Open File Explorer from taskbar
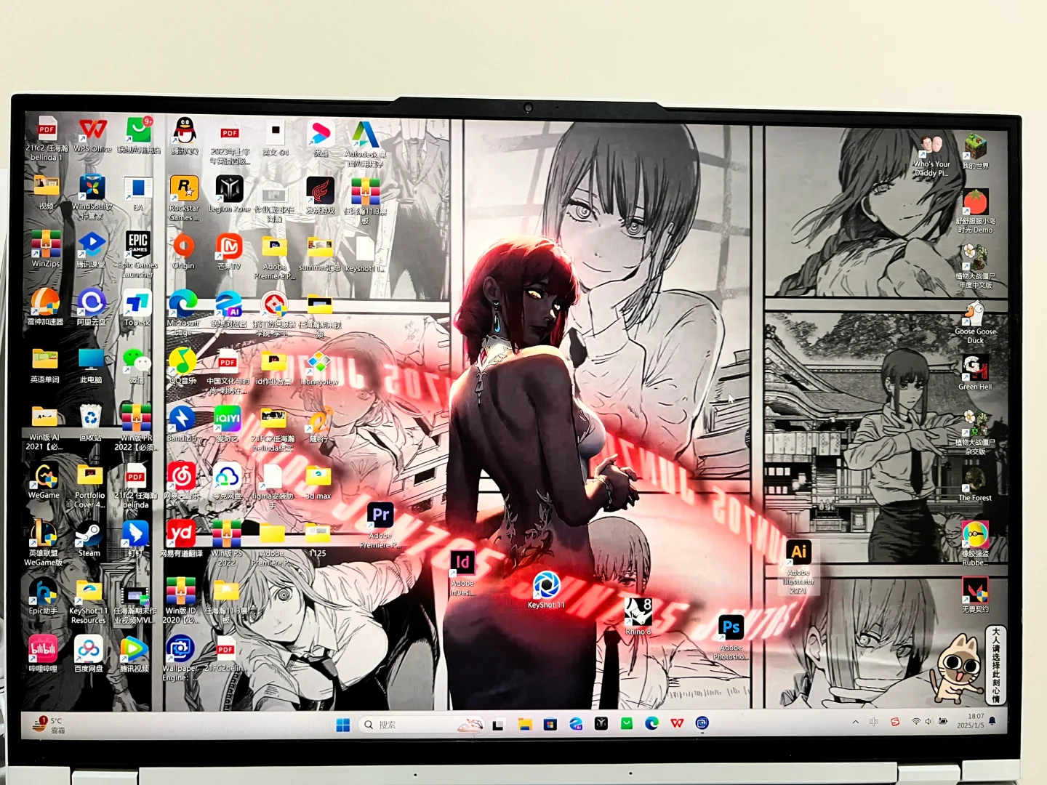 tap(525, 724)
